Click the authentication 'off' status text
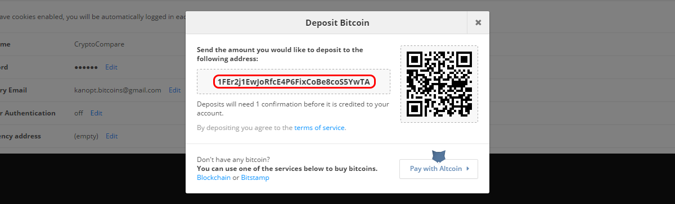The width and height of the screenshot is (675, 204). tap(79, 113)
